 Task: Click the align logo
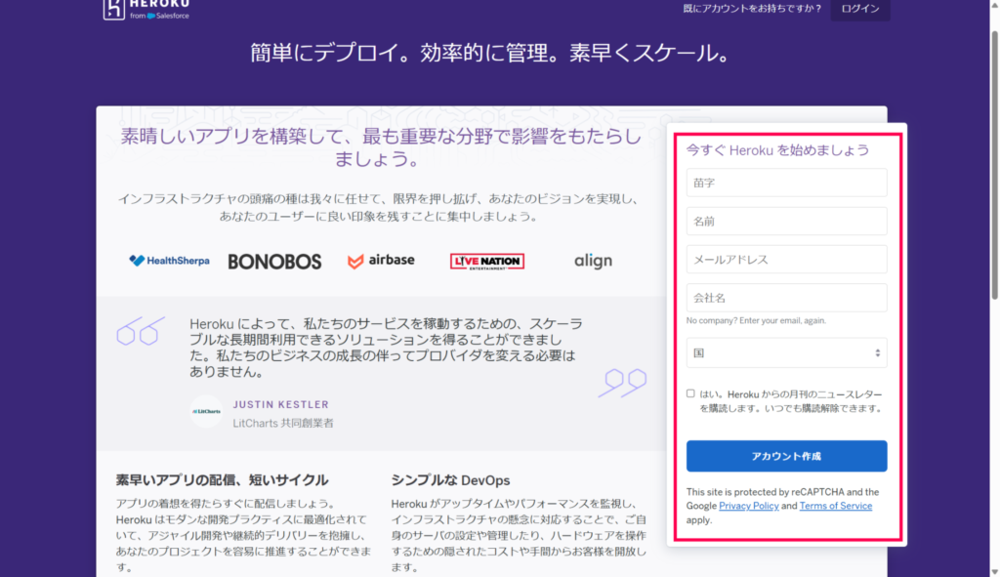(x=593, y=261)
